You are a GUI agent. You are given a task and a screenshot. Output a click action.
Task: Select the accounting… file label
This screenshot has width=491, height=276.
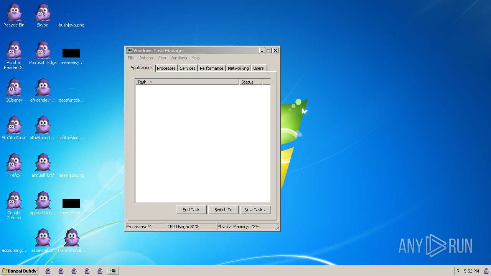pyautogui.click(x=14, y=250)
